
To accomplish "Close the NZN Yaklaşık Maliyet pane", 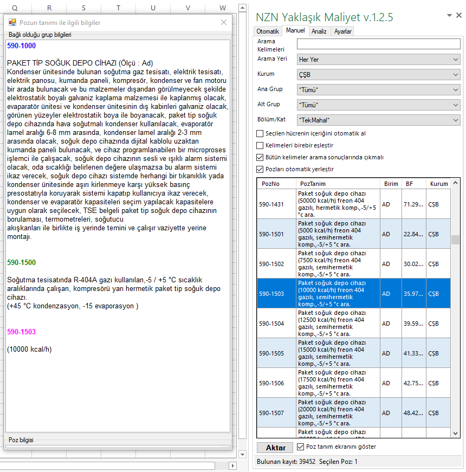I will 459,16.
